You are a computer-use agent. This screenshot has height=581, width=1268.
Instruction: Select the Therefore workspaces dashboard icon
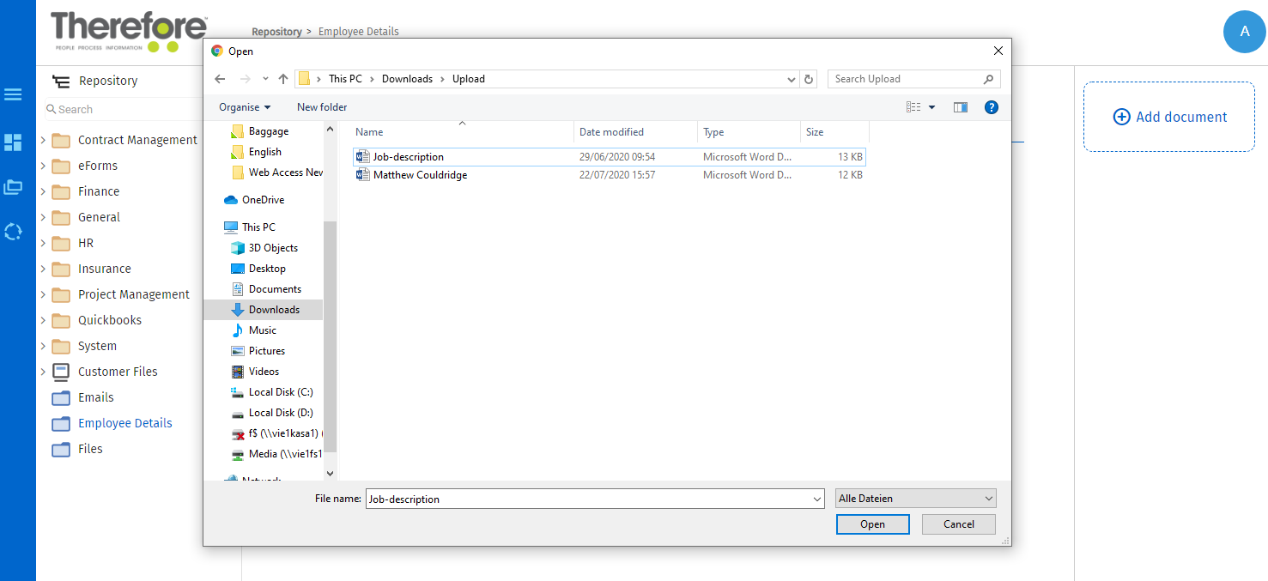[x=13, y=142]
